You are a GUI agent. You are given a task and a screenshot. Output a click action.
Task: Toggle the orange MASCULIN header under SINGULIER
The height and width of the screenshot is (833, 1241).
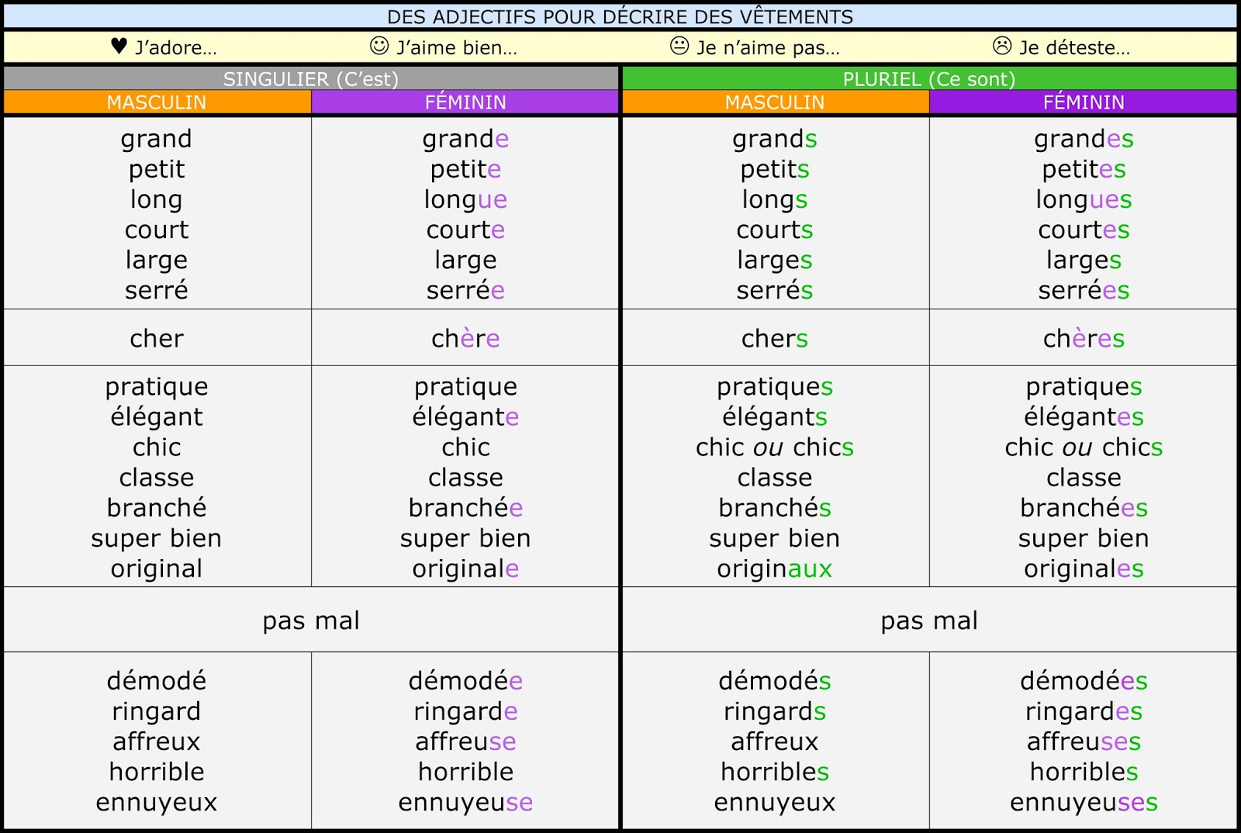point(157,101)
